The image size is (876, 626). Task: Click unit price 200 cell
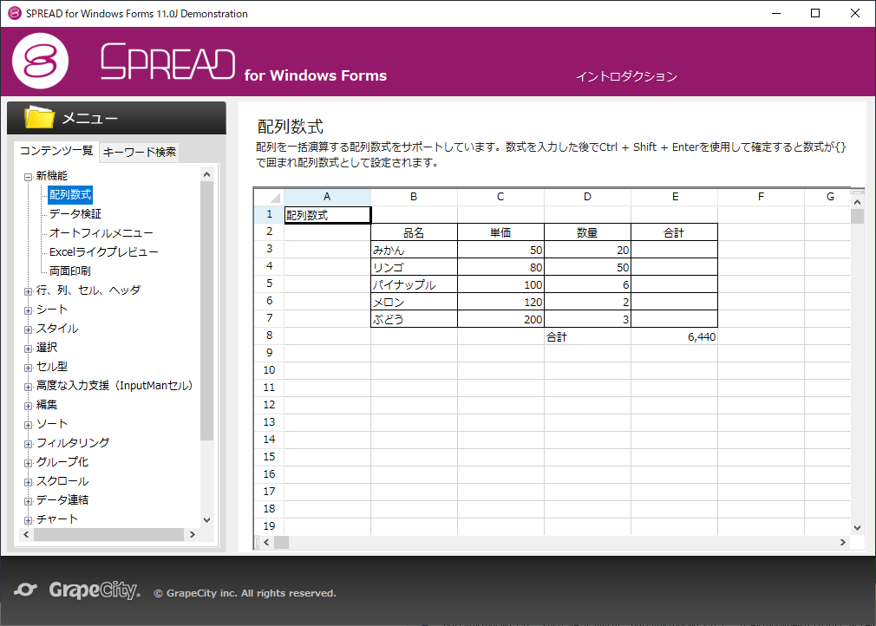[x=500, y=319]
